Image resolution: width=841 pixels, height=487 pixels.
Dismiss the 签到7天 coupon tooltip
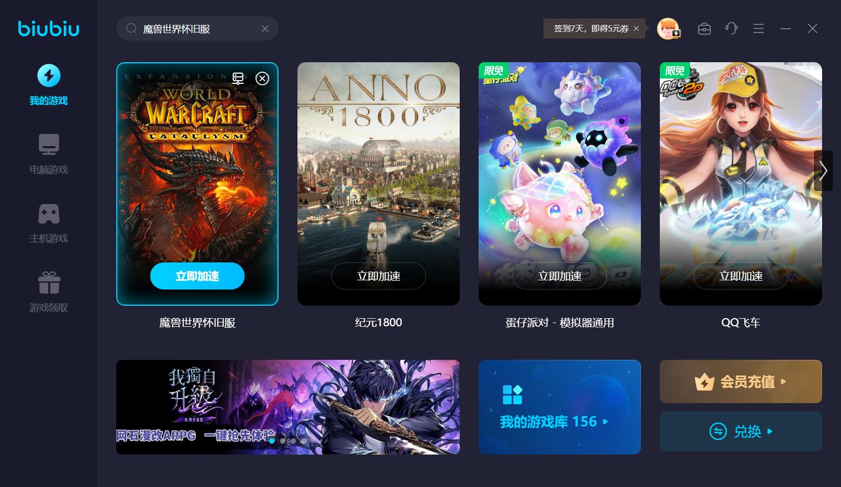point(637,29)
